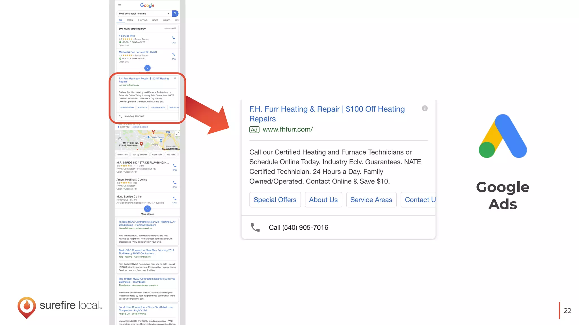Viewport: 579px width, 325px height.
Task: Open Muse Service Co Inc listing
Action: [129, 197]
